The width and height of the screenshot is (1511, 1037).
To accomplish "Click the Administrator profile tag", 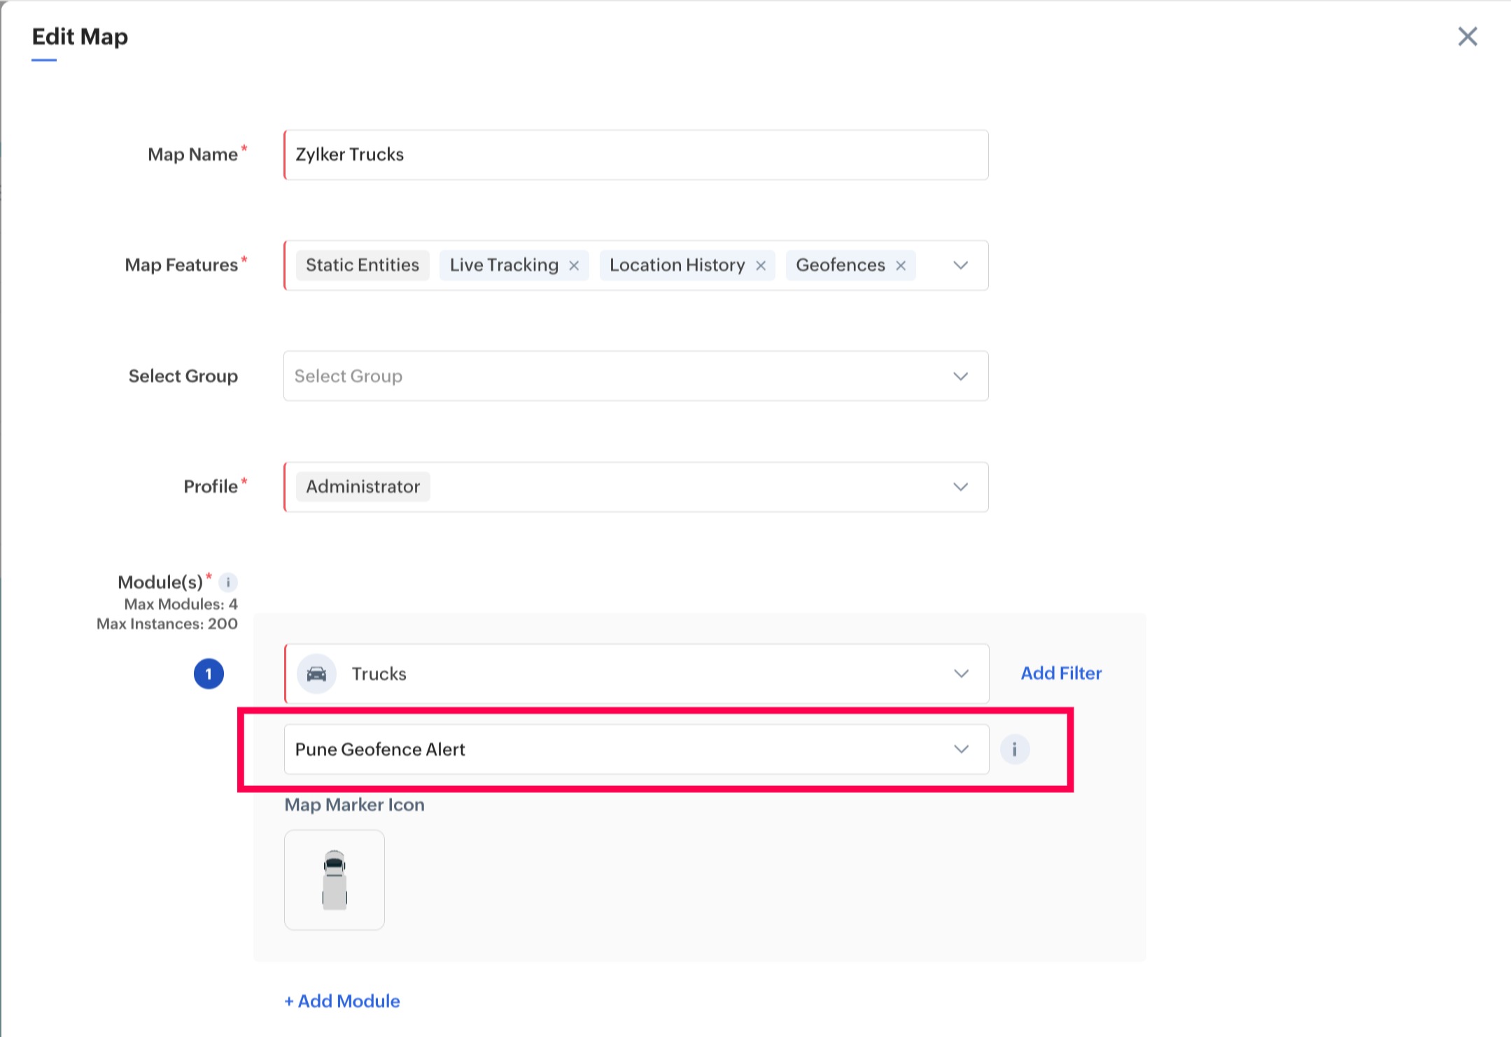I will click(363, 487).
